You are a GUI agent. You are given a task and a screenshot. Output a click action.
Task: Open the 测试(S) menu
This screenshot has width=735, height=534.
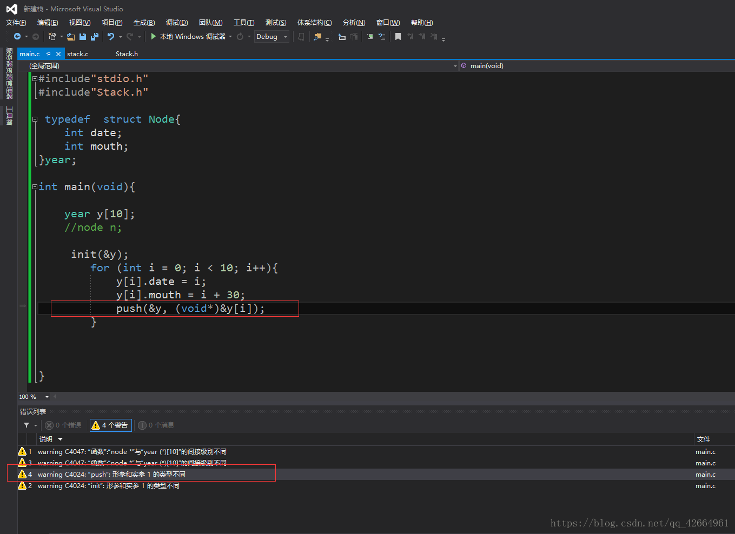tap(276, 22)
